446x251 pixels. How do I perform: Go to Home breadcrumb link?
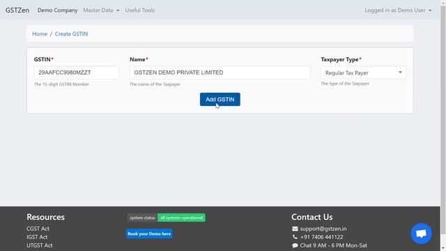(x=40, y=34)
